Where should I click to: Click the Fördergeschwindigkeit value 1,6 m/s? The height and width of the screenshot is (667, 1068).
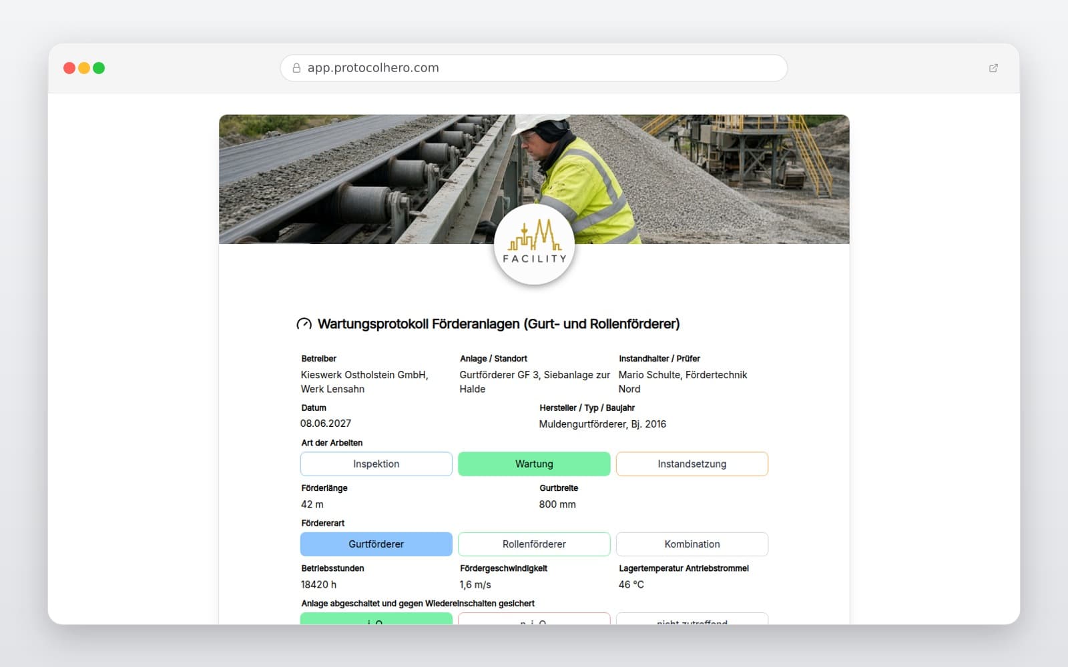[x=475, y=584]
